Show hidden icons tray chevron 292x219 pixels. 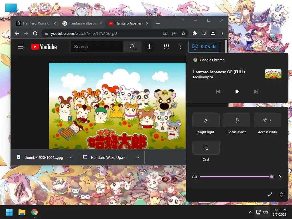pyautogui.click(x=251, y=212)
